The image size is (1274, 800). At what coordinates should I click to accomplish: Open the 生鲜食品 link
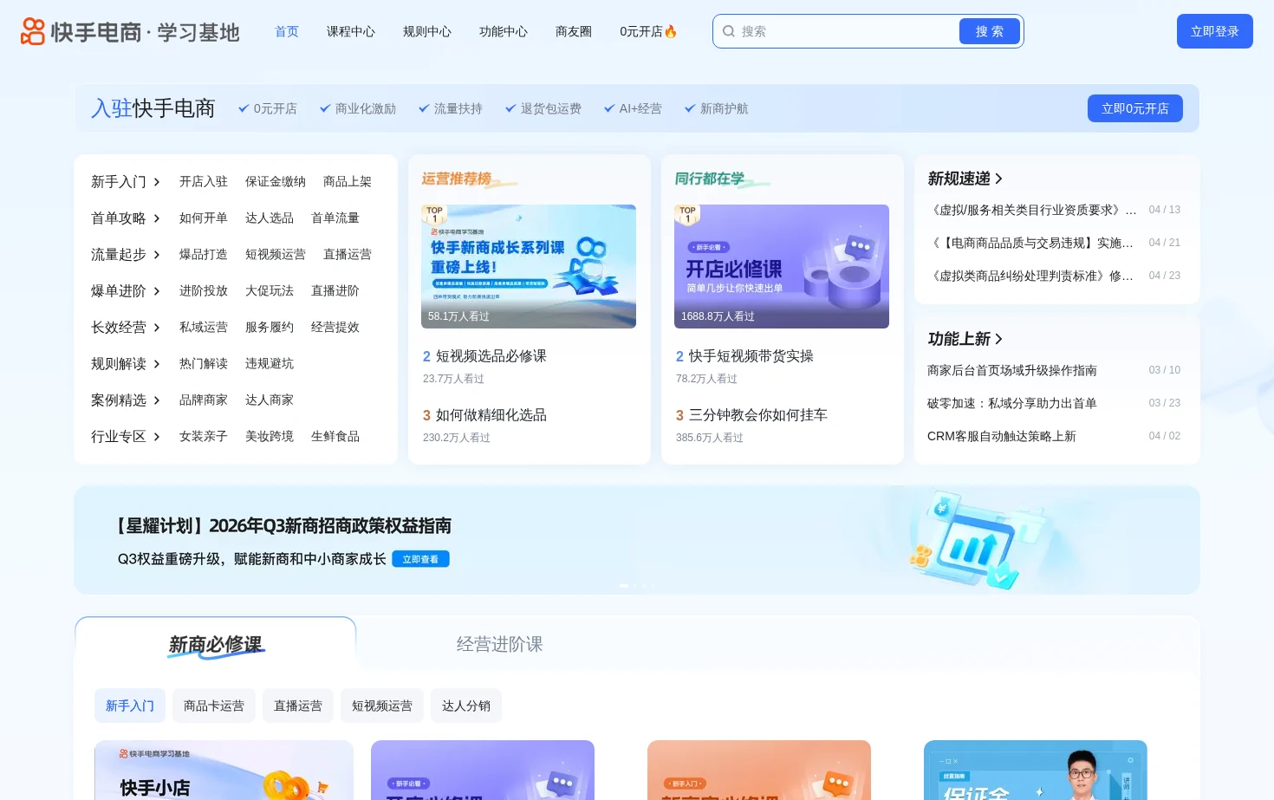pyautogui.click(x=335, y=437)
